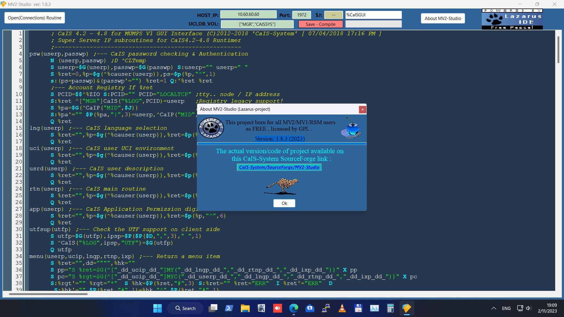Click the Powered by Lazarus paw logo in dialog
The image size is (564, 317).
211,128
